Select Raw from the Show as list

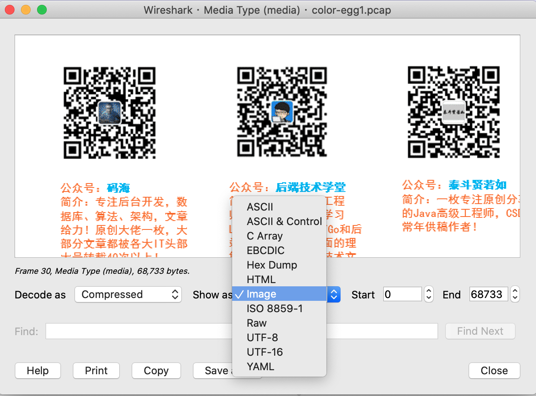click(x=256, y=323)
